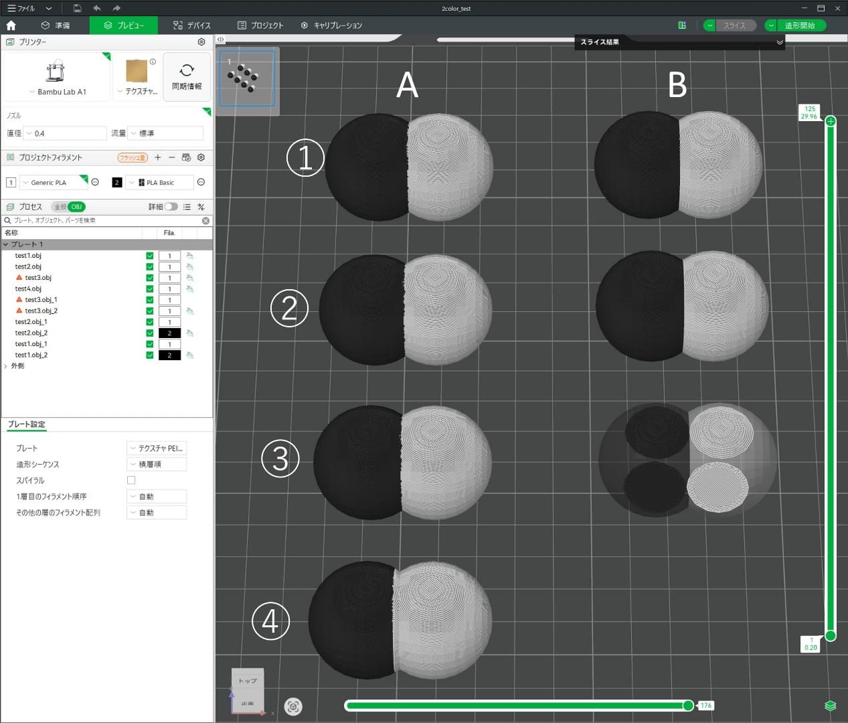Toggle the 詳細 advanced switch
Image resolution: width=848 pixels, height=723 pixels.
tap(171, 207)
